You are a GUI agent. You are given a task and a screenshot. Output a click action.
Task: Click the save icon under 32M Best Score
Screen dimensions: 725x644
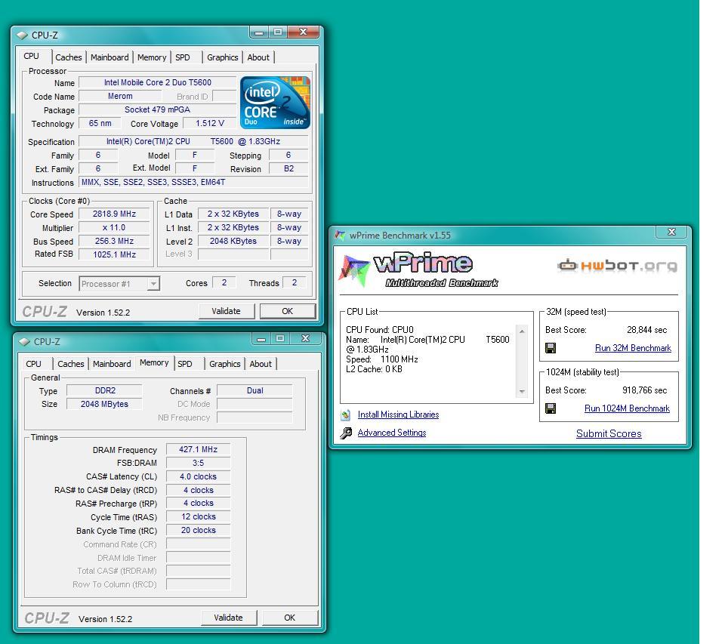tap(551, 348)
